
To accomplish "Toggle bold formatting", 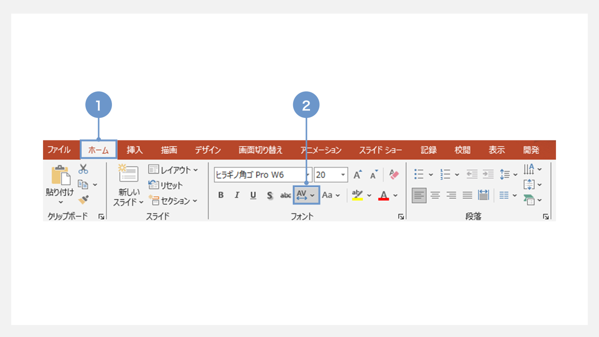I will 221,195.
